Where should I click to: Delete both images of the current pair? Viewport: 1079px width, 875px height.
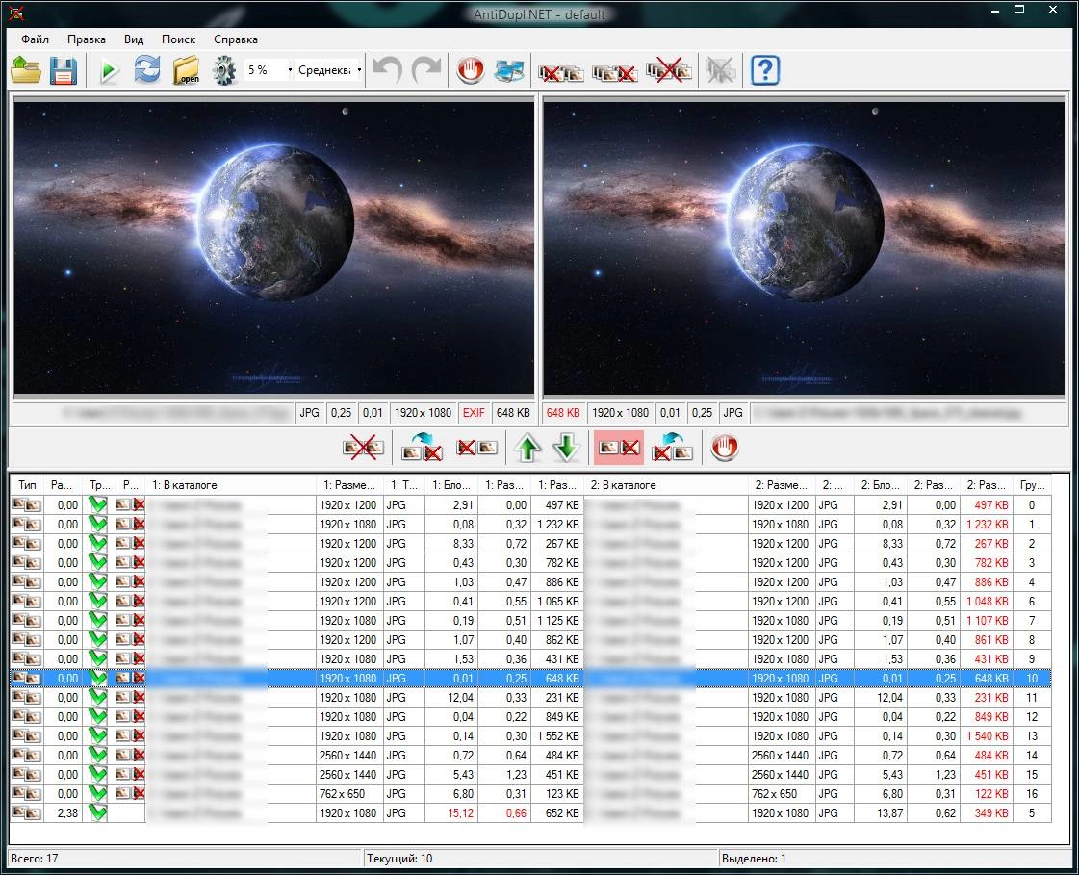[x=363, y=448]
